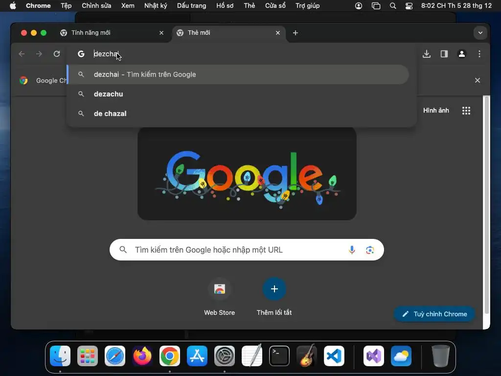
Task: Click the Chrome reload page icon
Action: (x=57, y=54)
